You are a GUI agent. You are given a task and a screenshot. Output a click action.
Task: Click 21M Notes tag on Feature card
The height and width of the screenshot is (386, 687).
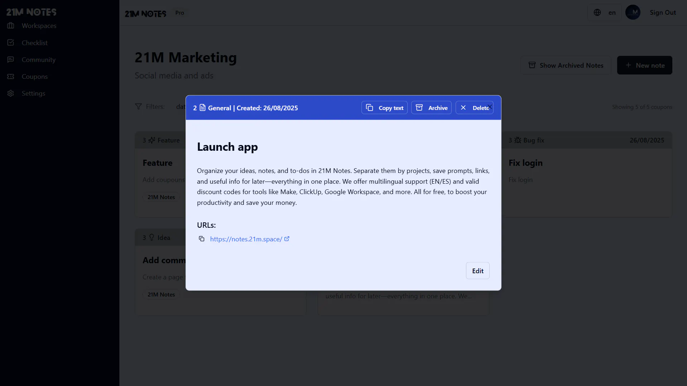[x=161, y=197]
